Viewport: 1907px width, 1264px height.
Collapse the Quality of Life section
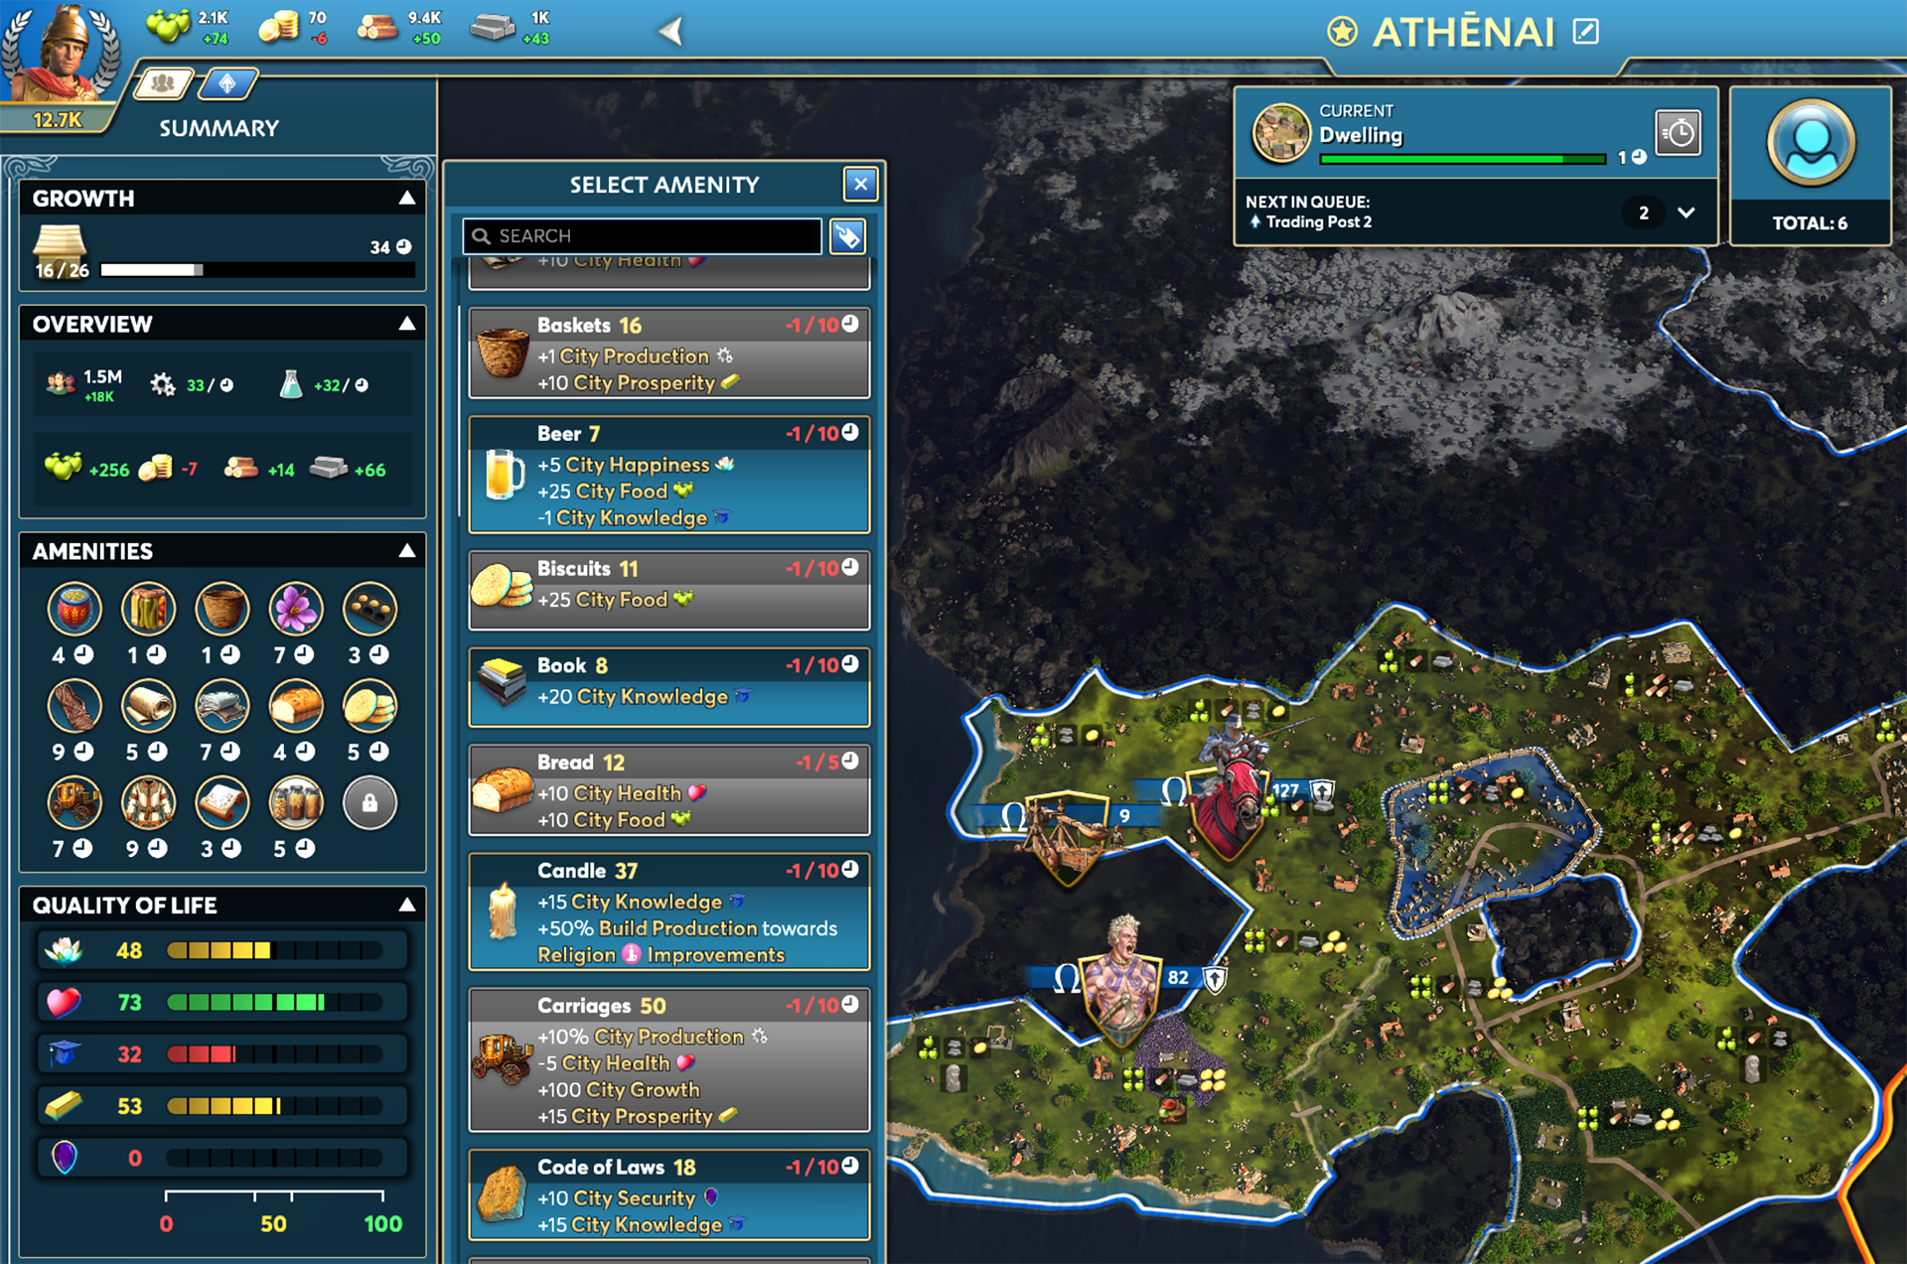point(407,905)
